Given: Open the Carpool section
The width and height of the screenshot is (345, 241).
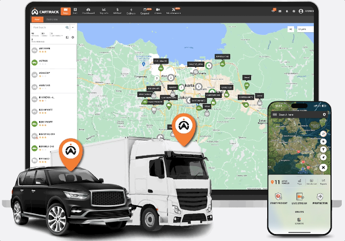Looking at the screenshot, I should 145,11.
